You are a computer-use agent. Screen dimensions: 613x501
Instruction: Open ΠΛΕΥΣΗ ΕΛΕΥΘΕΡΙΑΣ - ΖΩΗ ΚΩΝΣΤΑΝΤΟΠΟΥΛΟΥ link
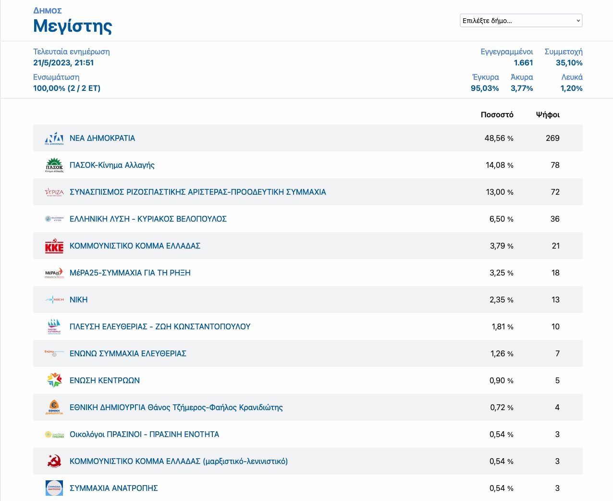[160, 326]
